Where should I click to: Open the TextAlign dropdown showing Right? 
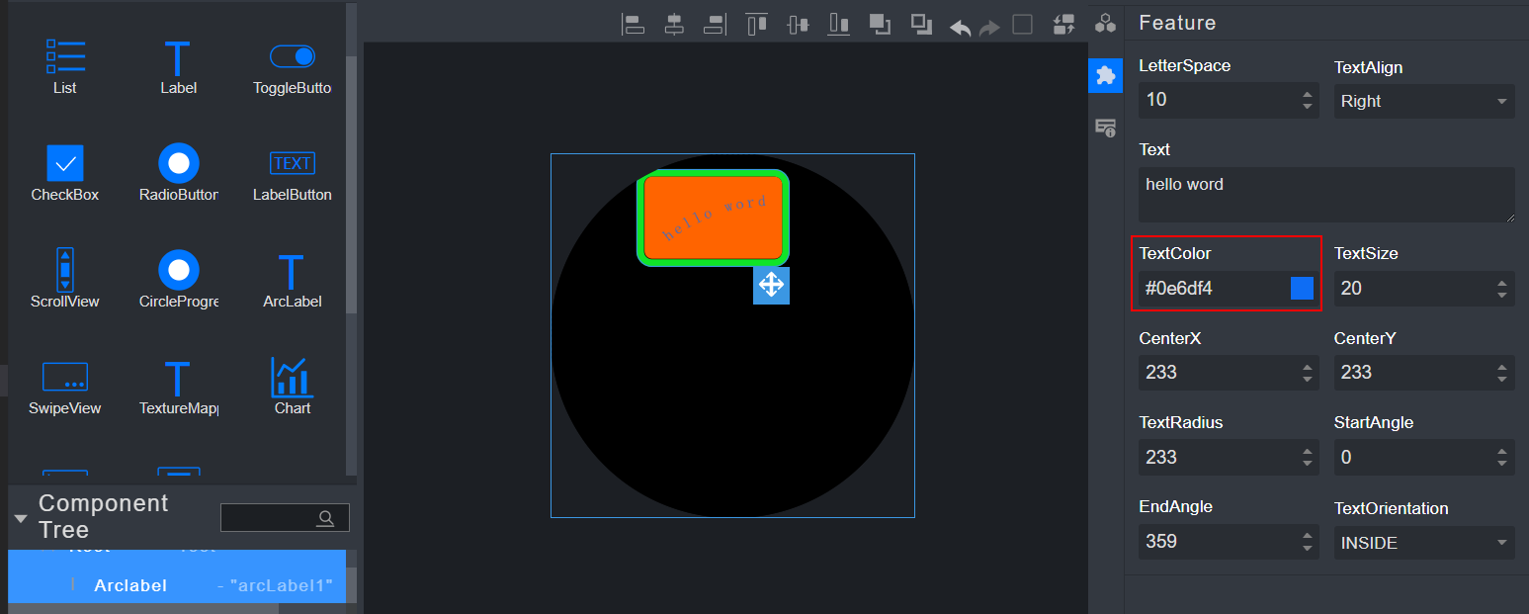coord(1423,101)
